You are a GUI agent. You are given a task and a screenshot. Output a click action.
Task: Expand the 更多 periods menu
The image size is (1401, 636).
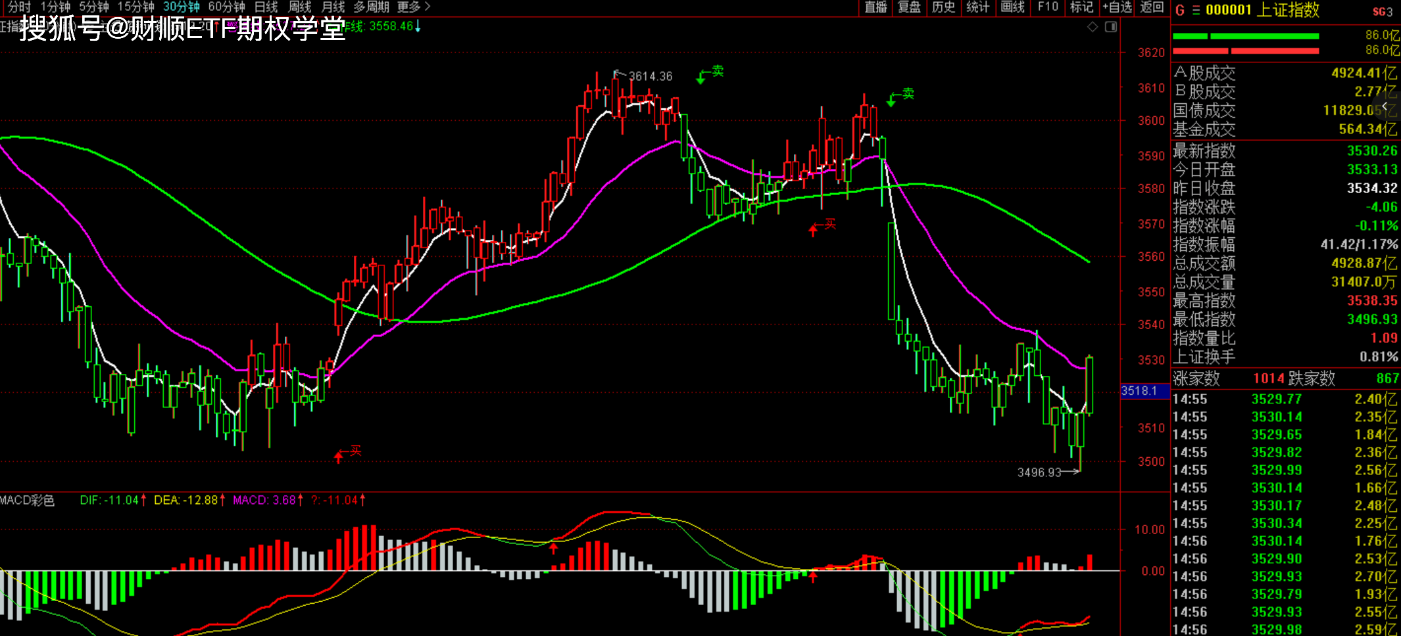[x=413, y=7]
